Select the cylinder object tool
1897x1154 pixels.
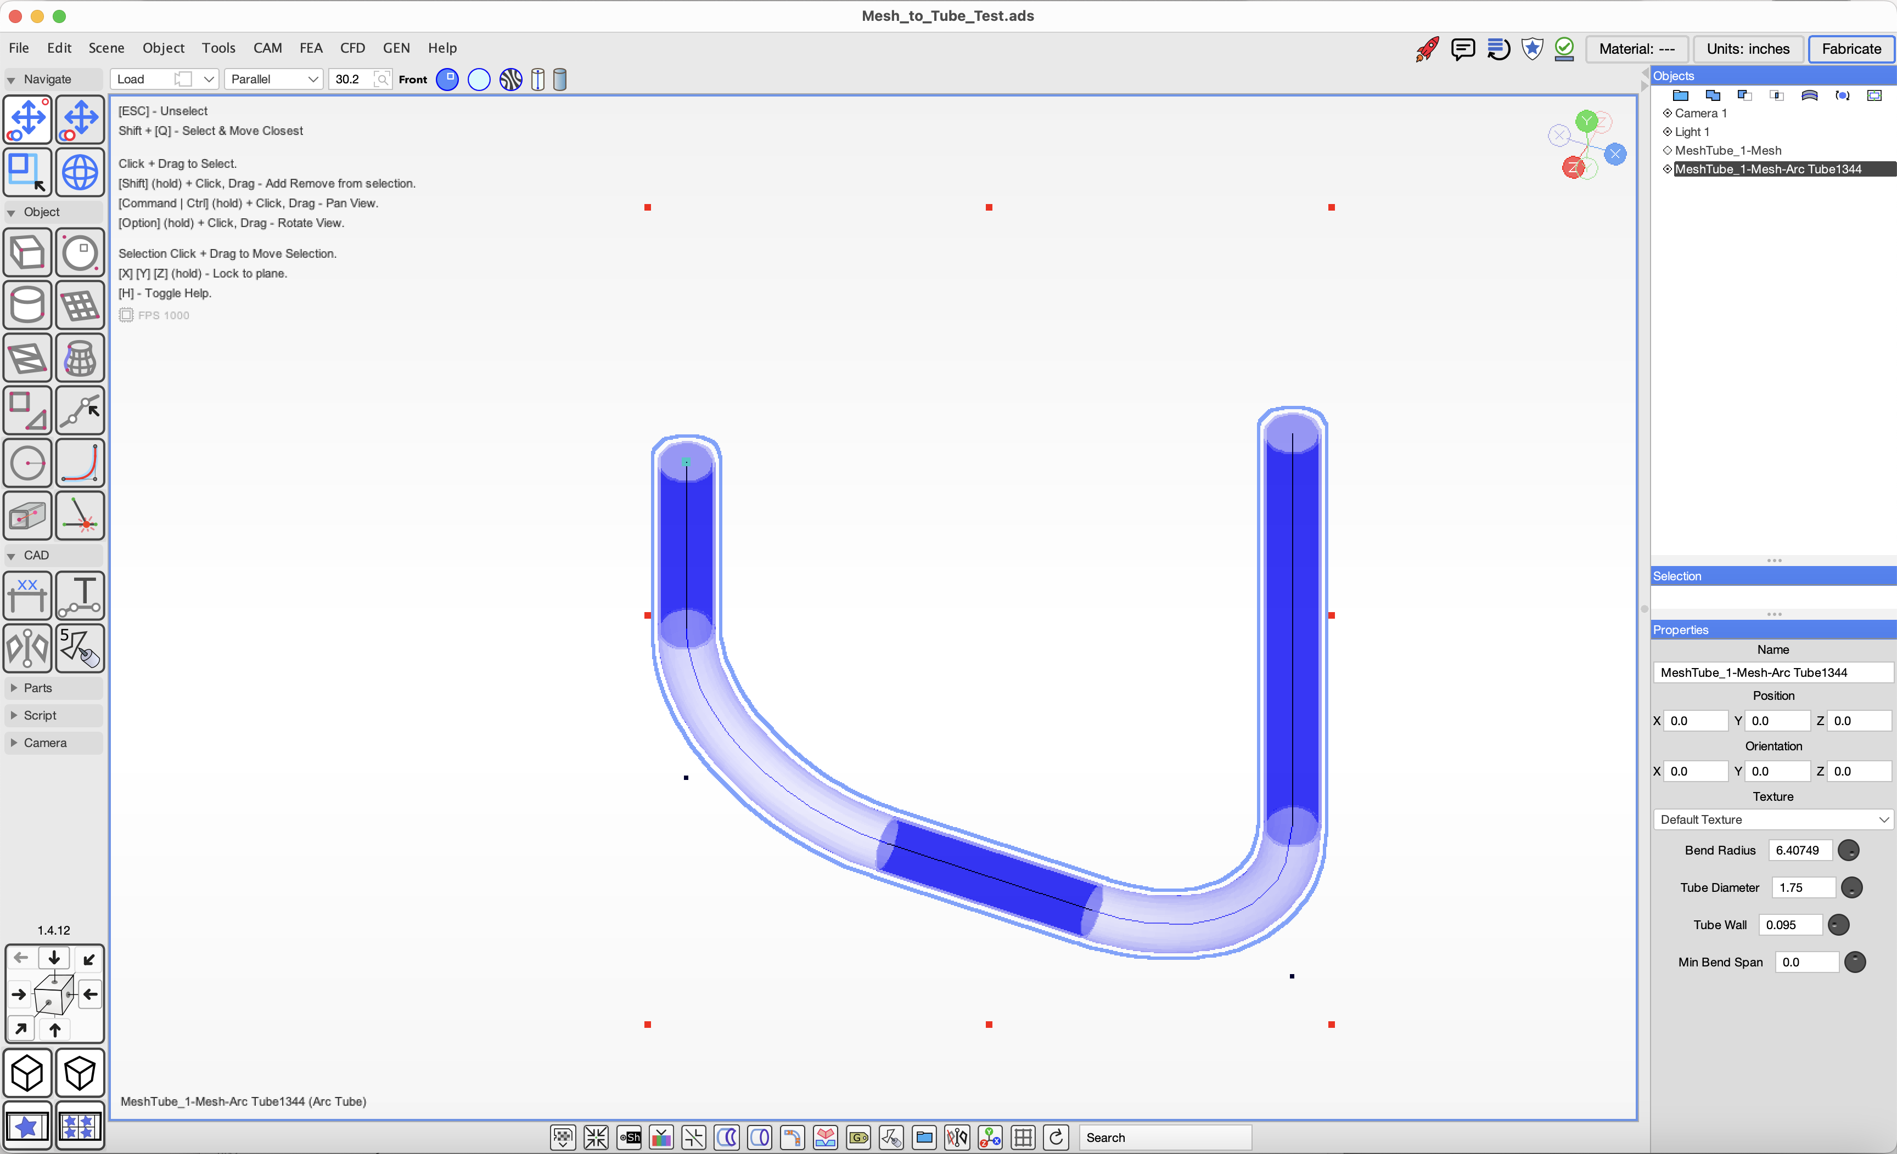(27, 306)
